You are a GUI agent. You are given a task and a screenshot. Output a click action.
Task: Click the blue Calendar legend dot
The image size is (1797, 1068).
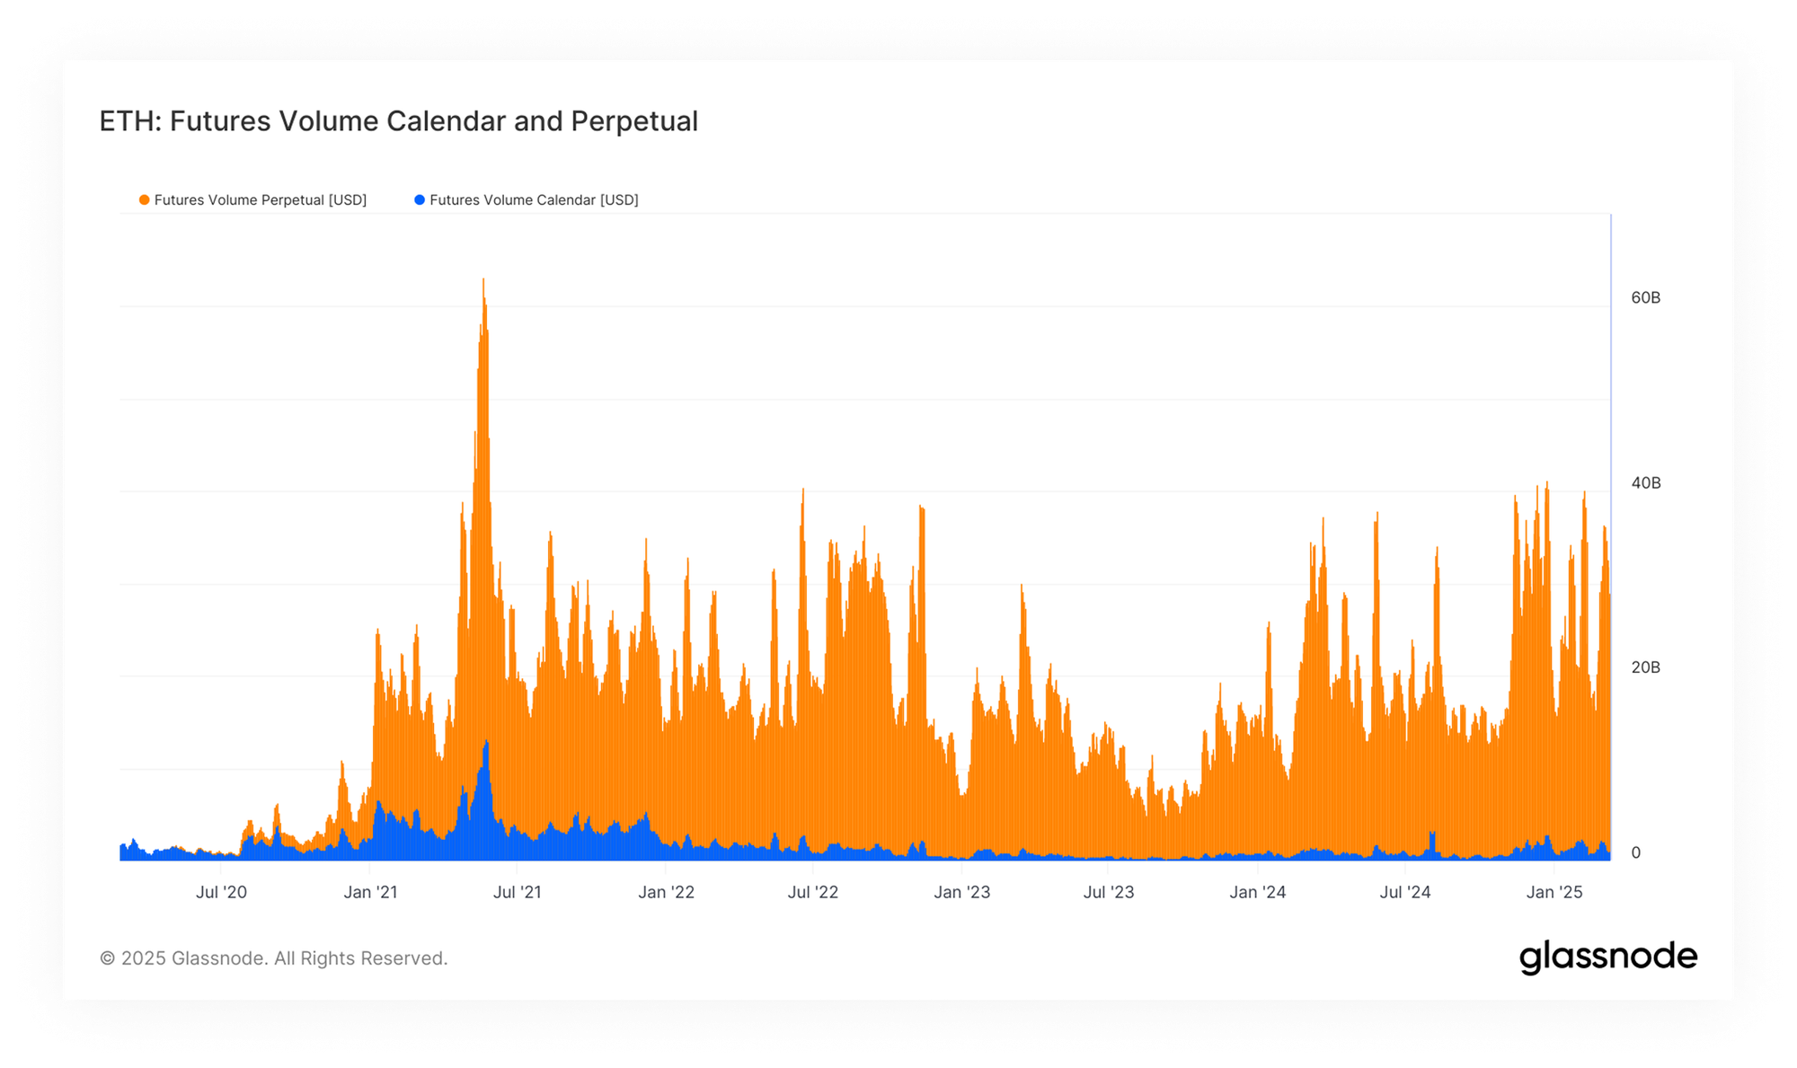[x=420, y=199]
